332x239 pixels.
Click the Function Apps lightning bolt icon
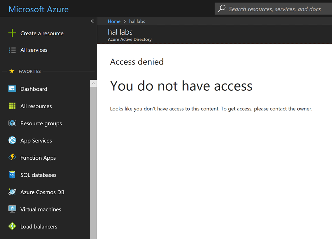12,157
